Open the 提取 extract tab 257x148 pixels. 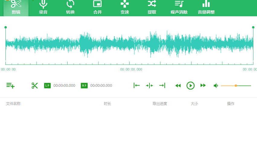pos(152,8)
